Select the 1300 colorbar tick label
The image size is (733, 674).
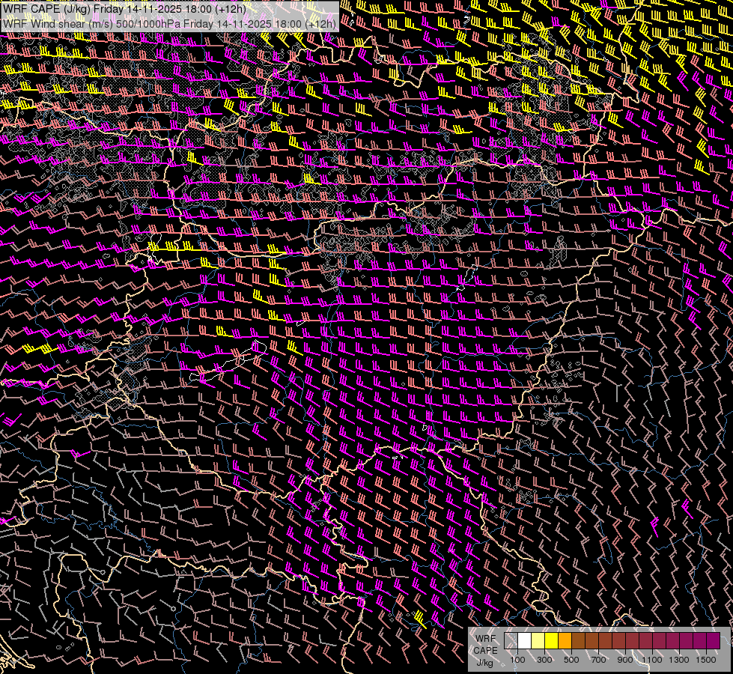click(x=679, y=660)
